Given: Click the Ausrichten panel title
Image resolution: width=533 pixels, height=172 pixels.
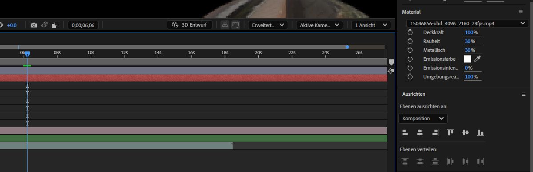Looking at the screenshot, I should click(x=414, y=94).
